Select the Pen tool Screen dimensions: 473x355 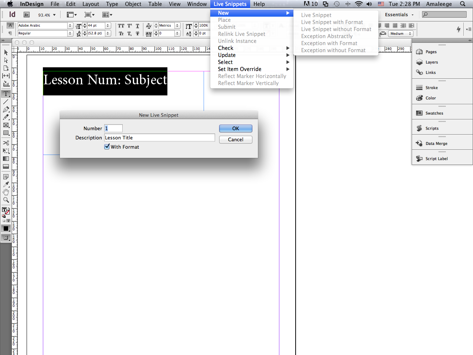(x=6, y=109)
